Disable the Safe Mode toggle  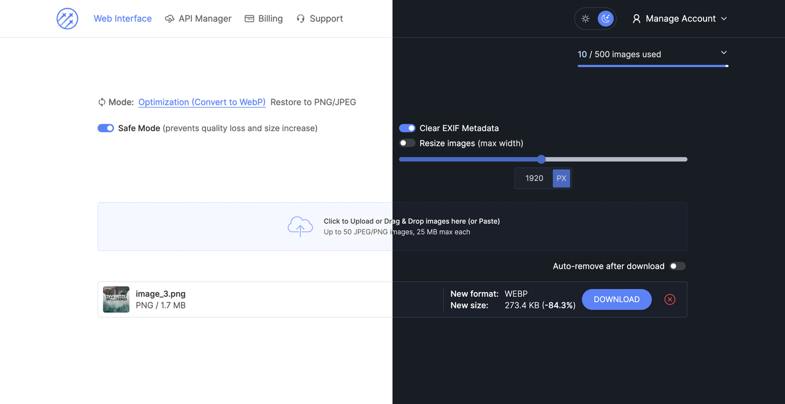coord(105,128)
